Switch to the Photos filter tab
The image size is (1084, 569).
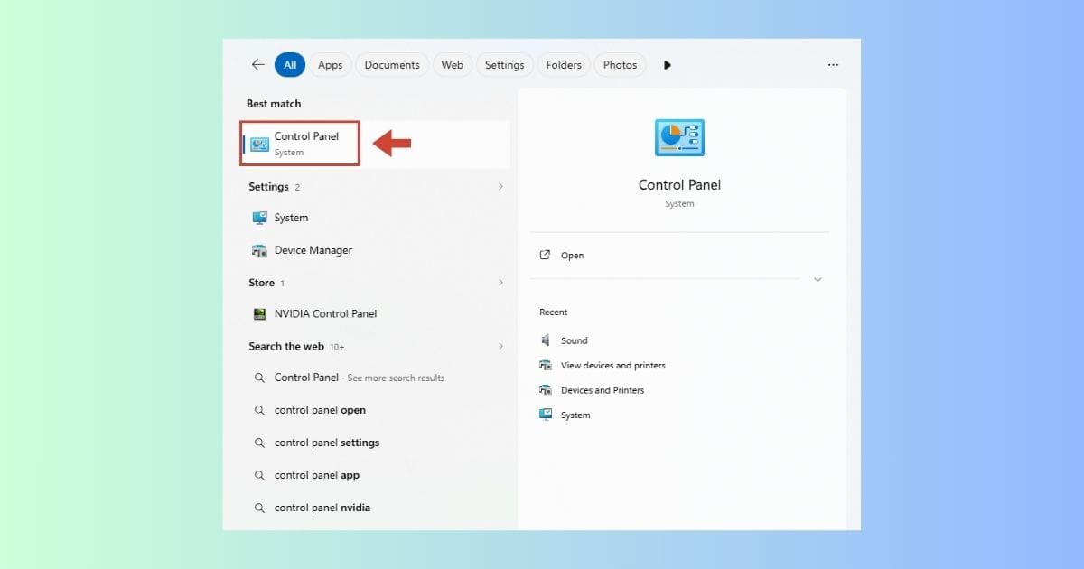[620, 65]
